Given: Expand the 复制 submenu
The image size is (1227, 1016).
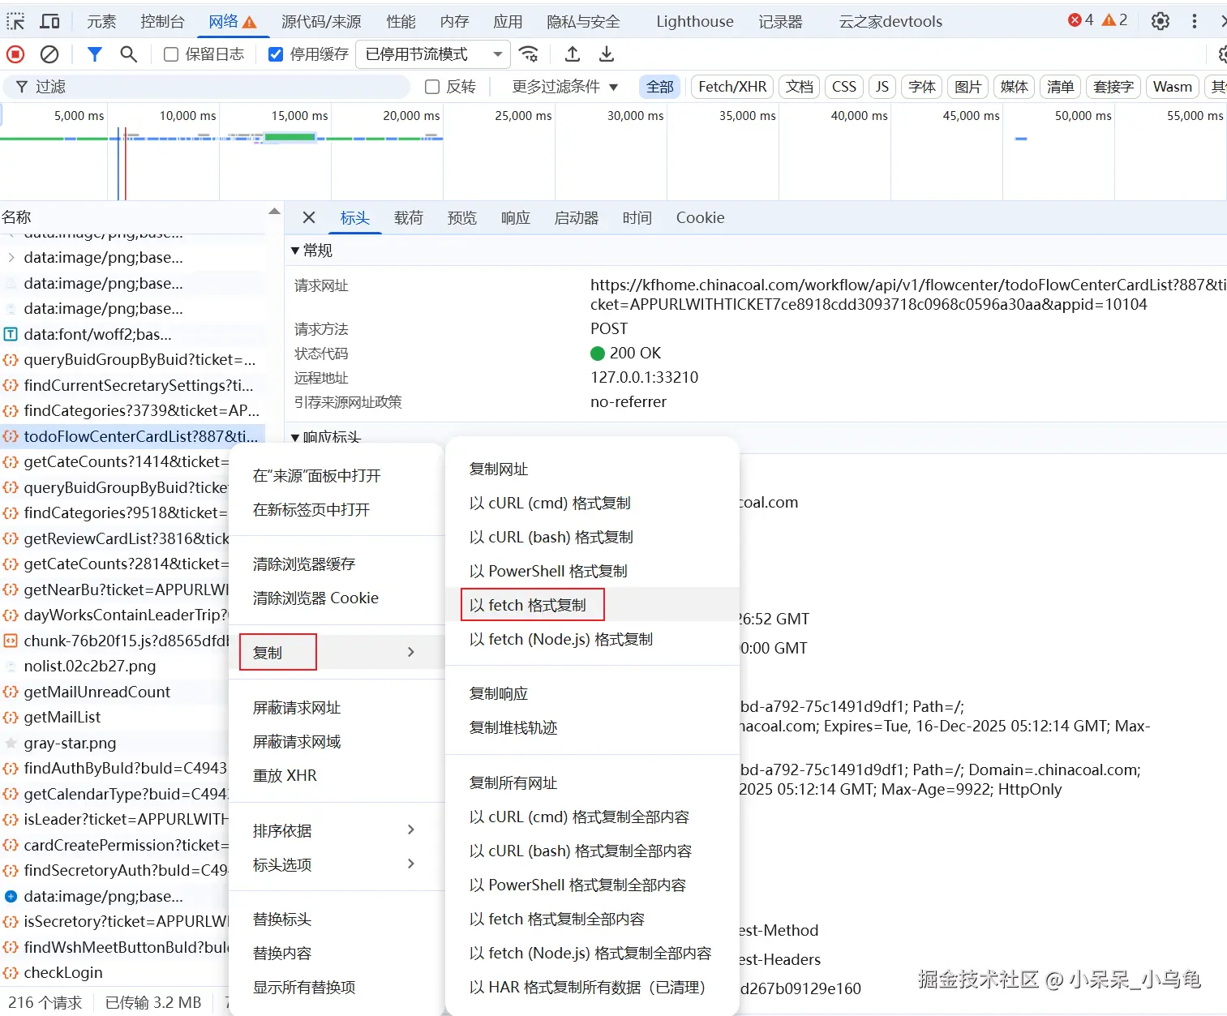Looking at the screenshot, I should [x=337, y=652].
